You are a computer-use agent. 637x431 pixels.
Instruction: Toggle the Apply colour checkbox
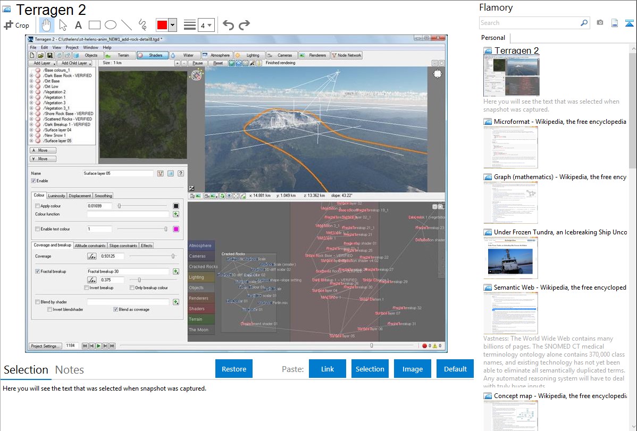click(x=37, y=206)
